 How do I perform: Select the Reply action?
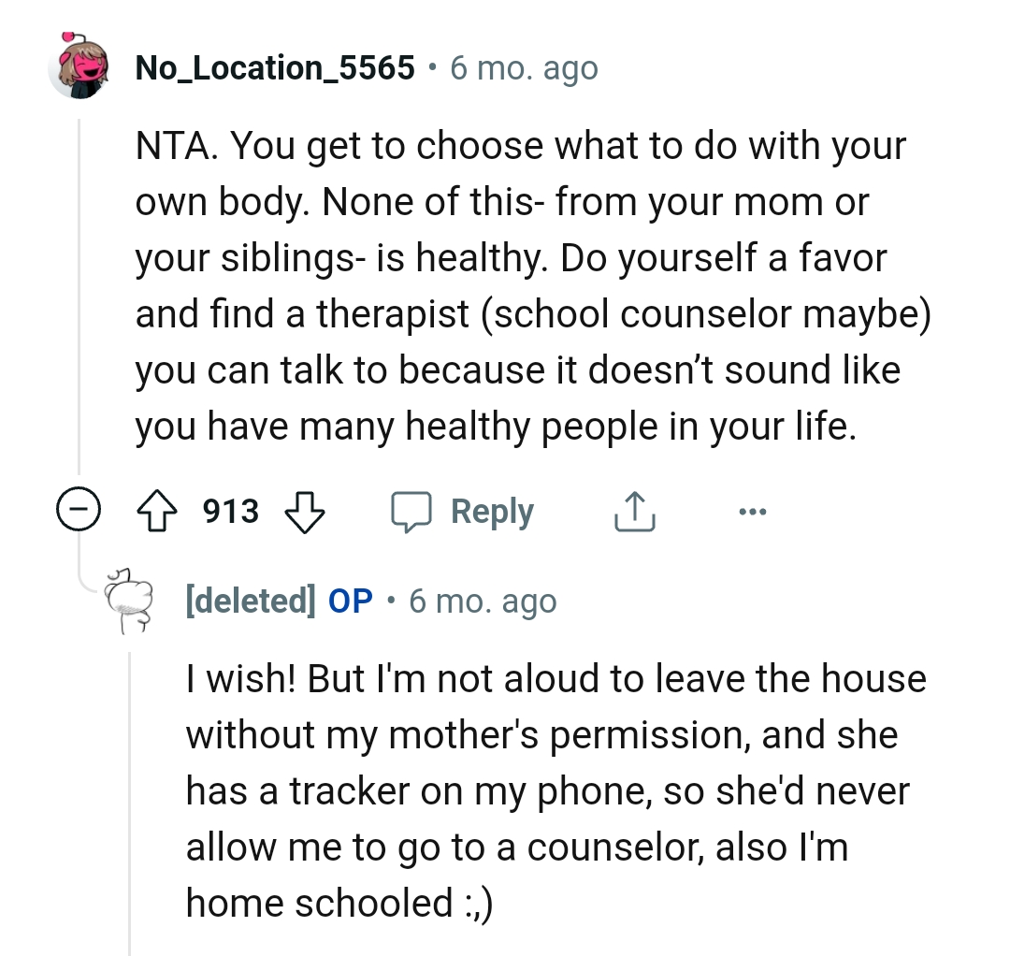point(493,511)
